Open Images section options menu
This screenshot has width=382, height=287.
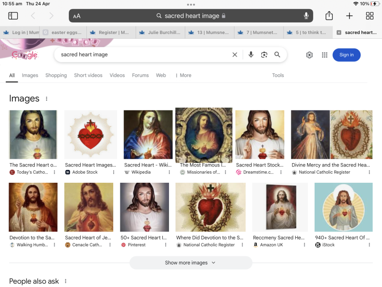click(x=46, y=99)
